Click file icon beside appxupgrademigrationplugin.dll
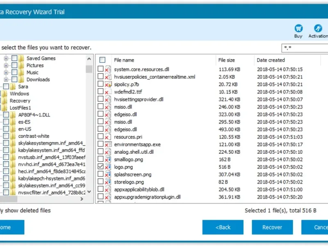Image resolution: width=328 pixels, height=246 pixels. [x=108, y=197]
